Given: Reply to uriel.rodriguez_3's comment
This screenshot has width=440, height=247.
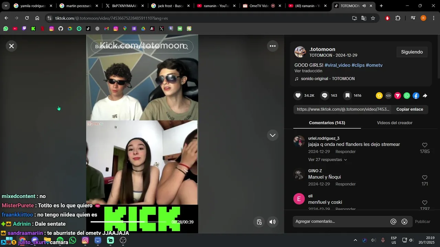Looking at the screenshot, I should pos(345,152).
